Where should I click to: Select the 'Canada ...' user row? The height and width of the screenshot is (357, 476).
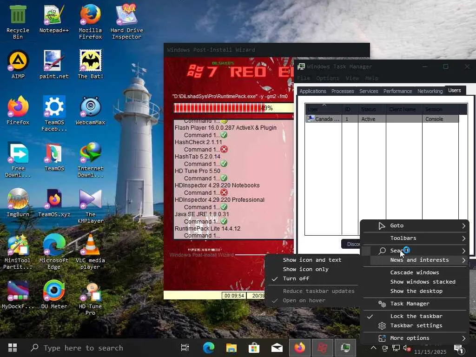click(382, 119)
